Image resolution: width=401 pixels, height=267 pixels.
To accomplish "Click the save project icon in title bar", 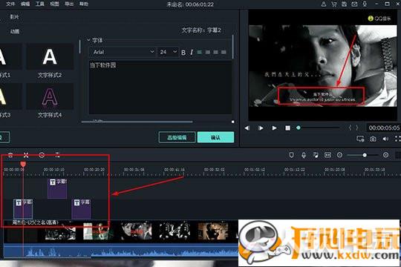I will coord(345,4).
